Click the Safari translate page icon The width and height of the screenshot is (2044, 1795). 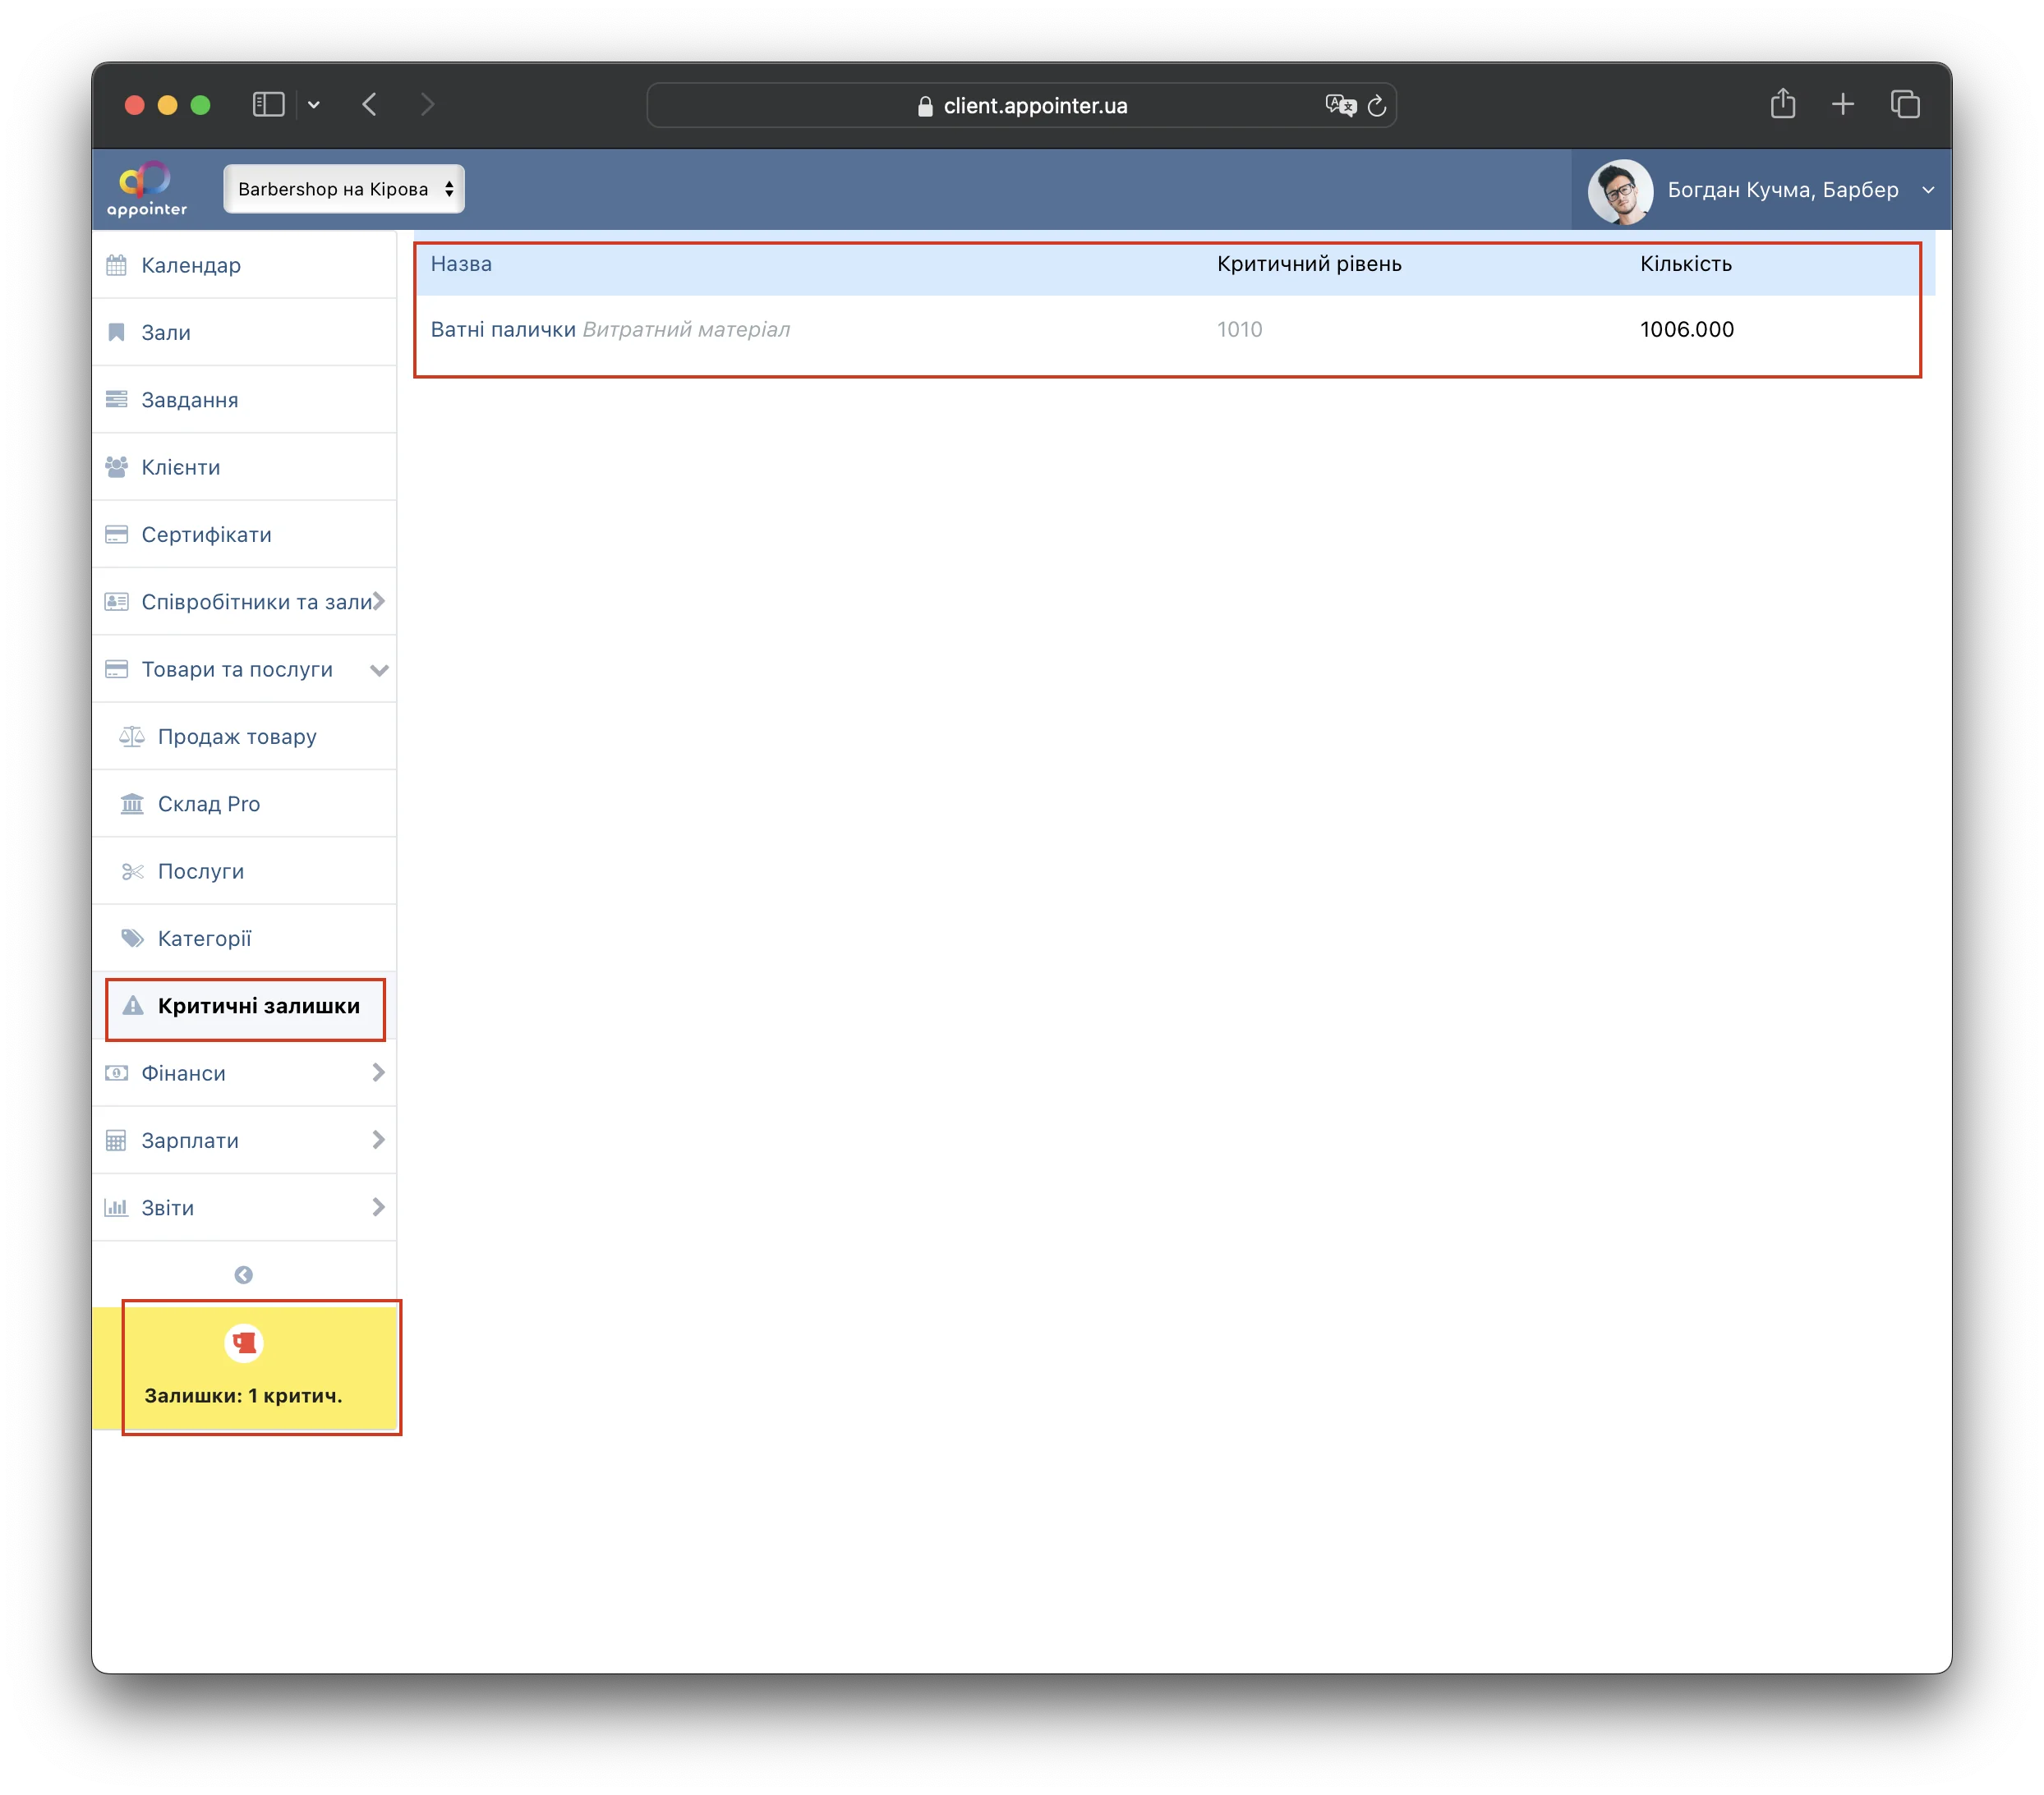point(1340,105)
